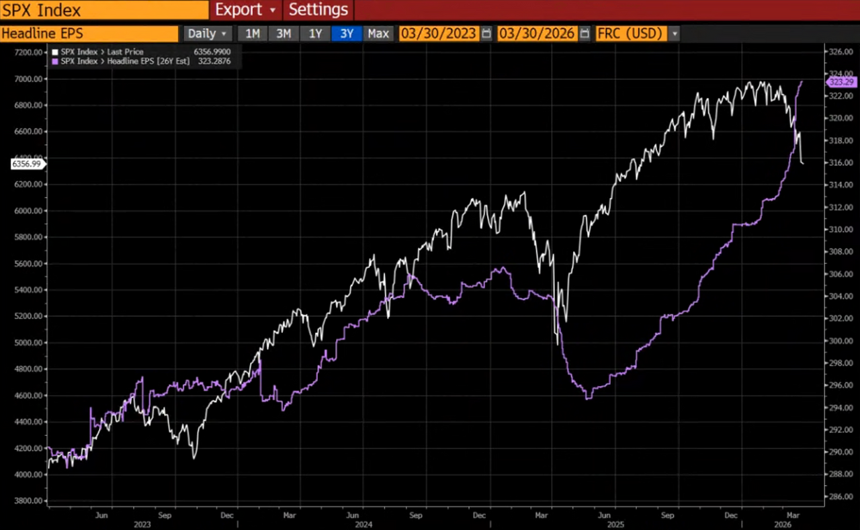Select the 1Y time range

click(315, 34)
